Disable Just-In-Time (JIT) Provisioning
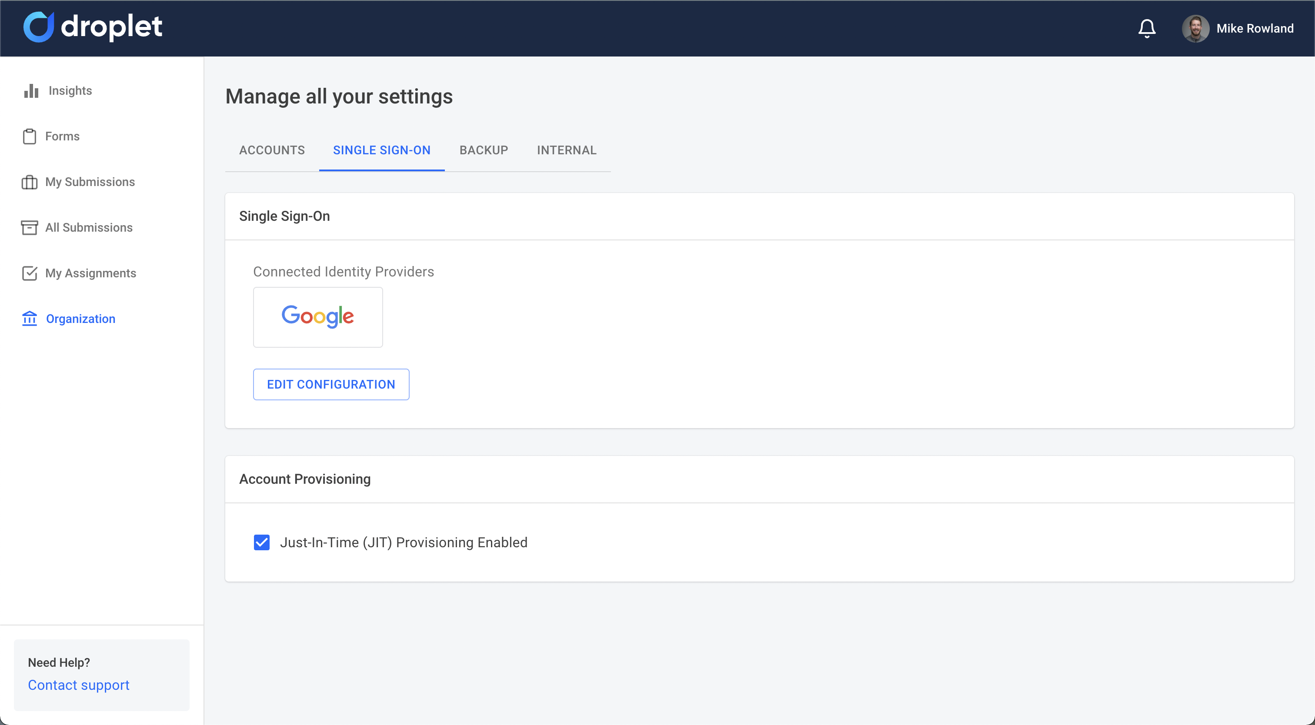1315x725 pixels. click(262, 542)
